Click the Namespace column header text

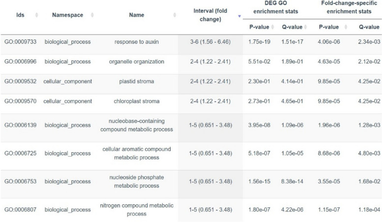coord(67,15)
